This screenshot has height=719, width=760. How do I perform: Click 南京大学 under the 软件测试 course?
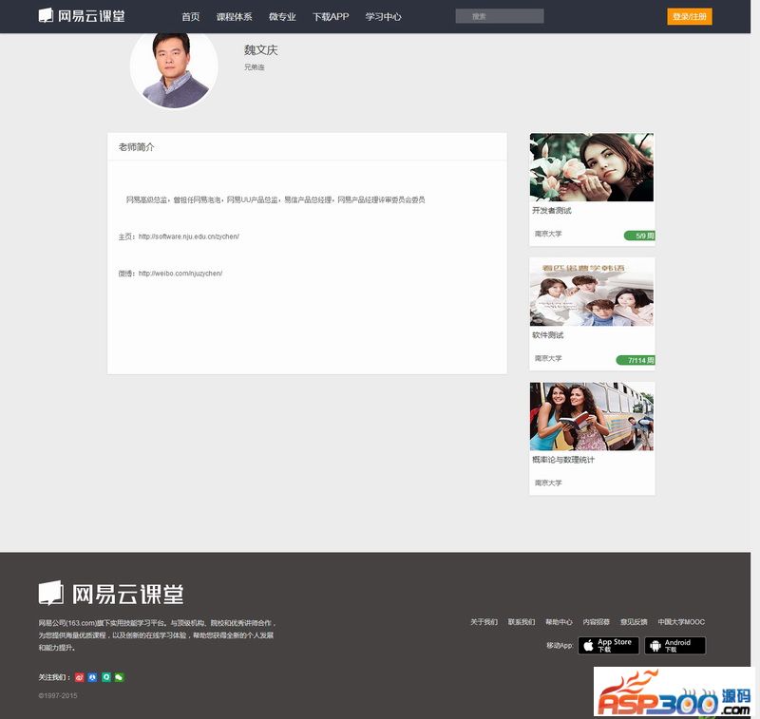click(x=548, y=358)
